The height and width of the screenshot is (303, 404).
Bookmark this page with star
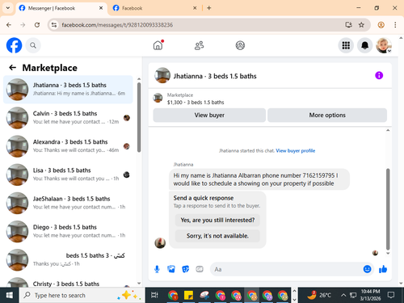361,25
